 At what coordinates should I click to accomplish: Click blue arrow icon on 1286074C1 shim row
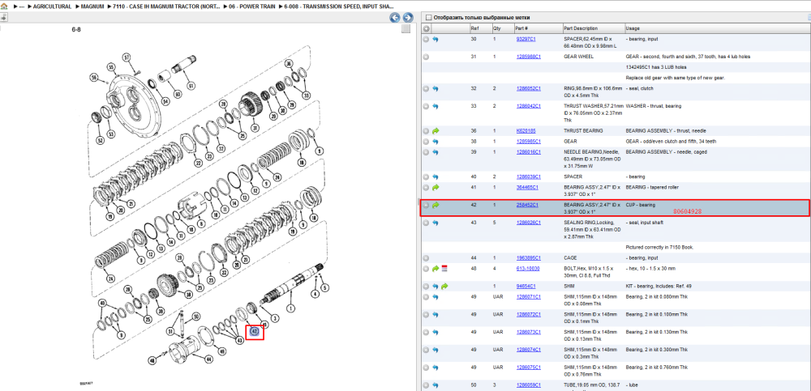click(436, 350)
